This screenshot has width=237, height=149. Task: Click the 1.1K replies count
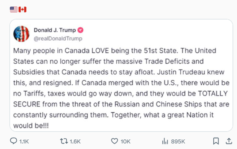click(x=24, y=141)
